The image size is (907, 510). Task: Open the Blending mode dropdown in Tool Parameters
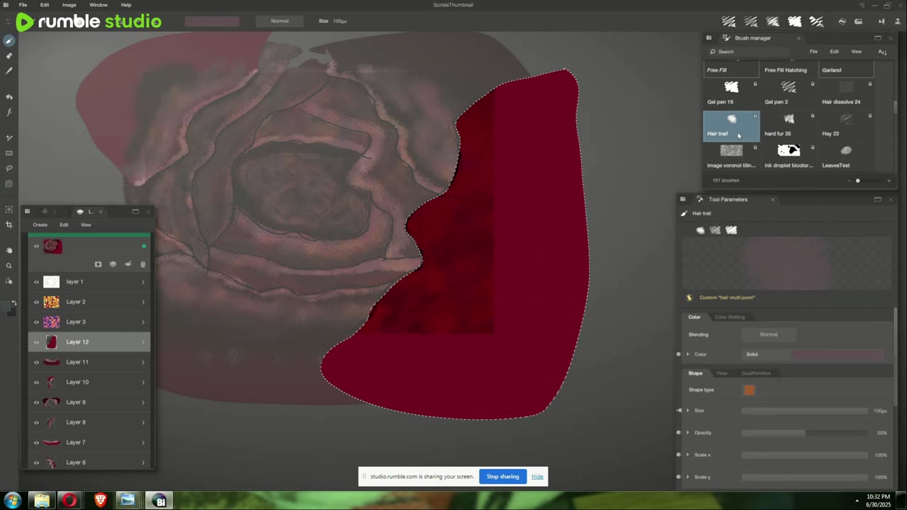click(769, 334)
